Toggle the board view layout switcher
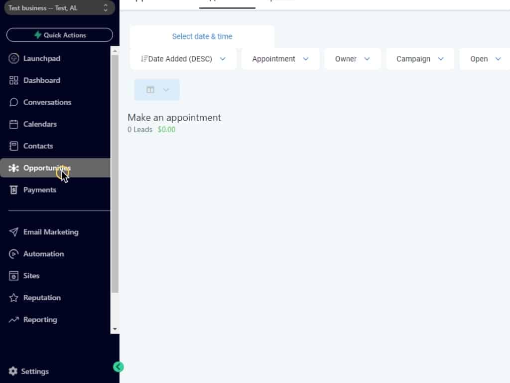Image resolution: width=510 pixels, height=383 pixels. click(x=156, y=90)
